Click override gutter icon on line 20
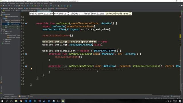183x103 pixels. (26, 23)
